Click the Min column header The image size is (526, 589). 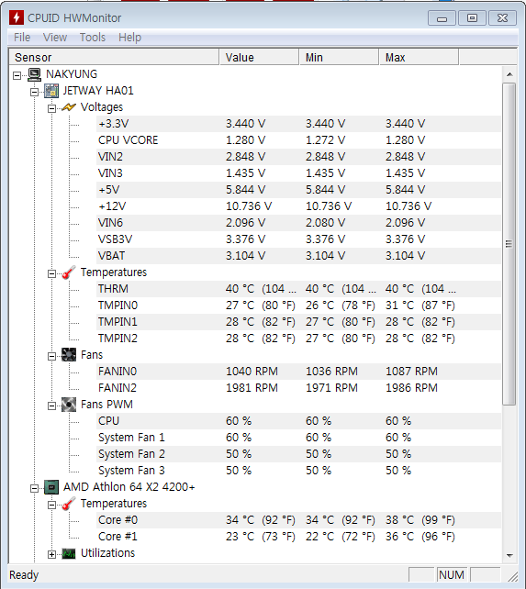pos(339,58)
